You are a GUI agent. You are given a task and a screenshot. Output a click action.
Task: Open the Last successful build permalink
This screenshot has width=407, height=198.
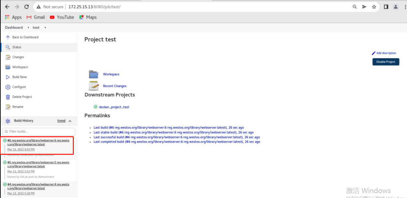pos(177,137)
